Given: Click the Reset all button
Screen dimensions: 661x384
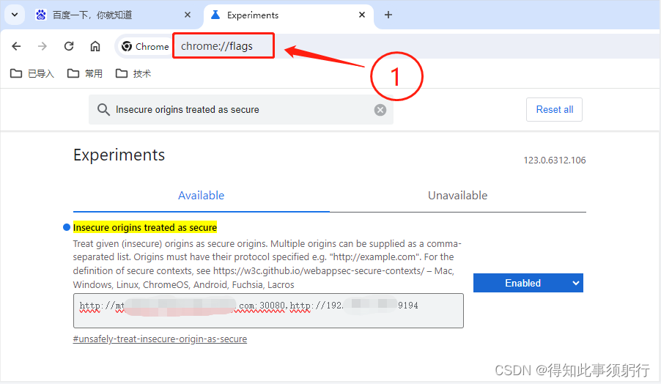Looking at the screenshot, I should [554, 110].
